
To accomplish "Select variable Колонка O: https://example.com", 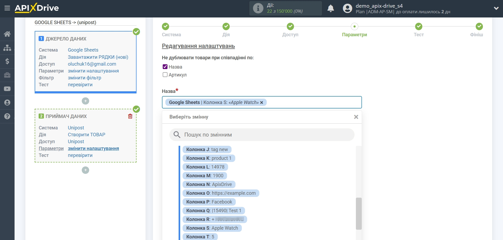I will [221, 193].
